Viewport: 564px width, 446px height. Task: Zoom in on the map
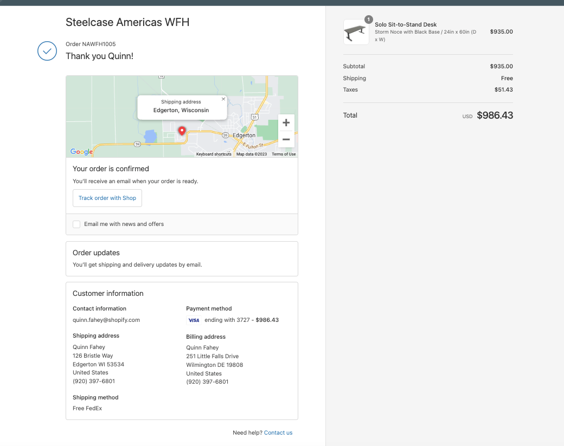point(286,122)
